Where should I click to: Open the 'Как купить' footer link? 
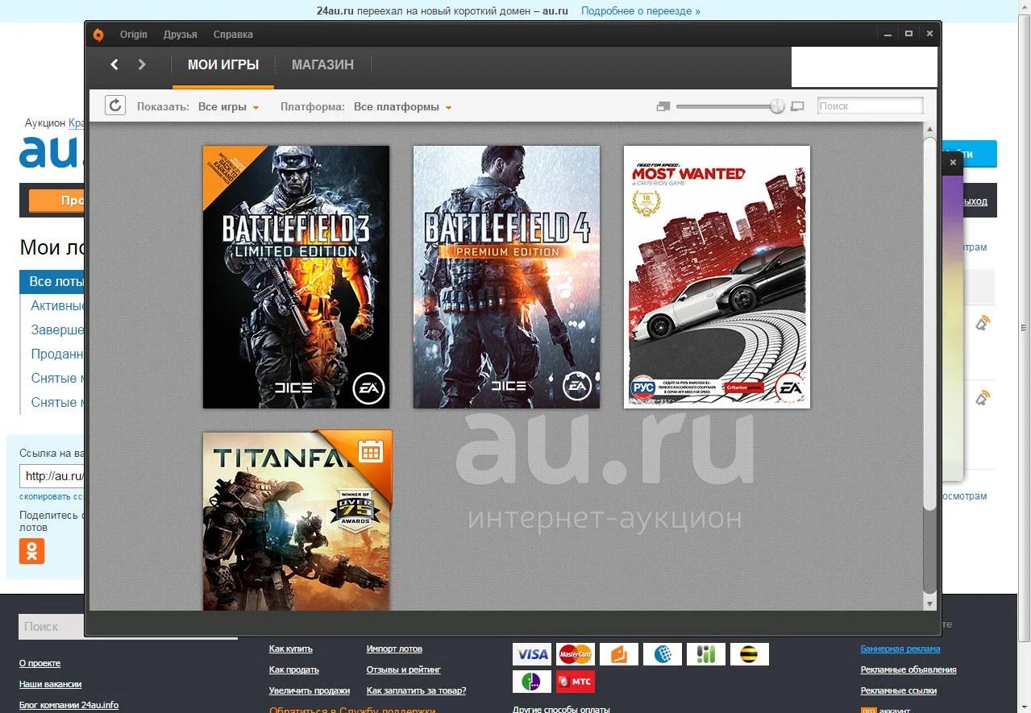[291, 649]
